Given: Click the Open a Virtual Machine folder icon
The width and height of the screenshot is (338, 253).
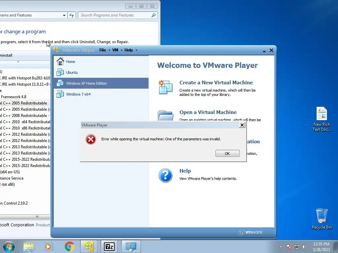Looking at the screenshot, I should (165, 116).
